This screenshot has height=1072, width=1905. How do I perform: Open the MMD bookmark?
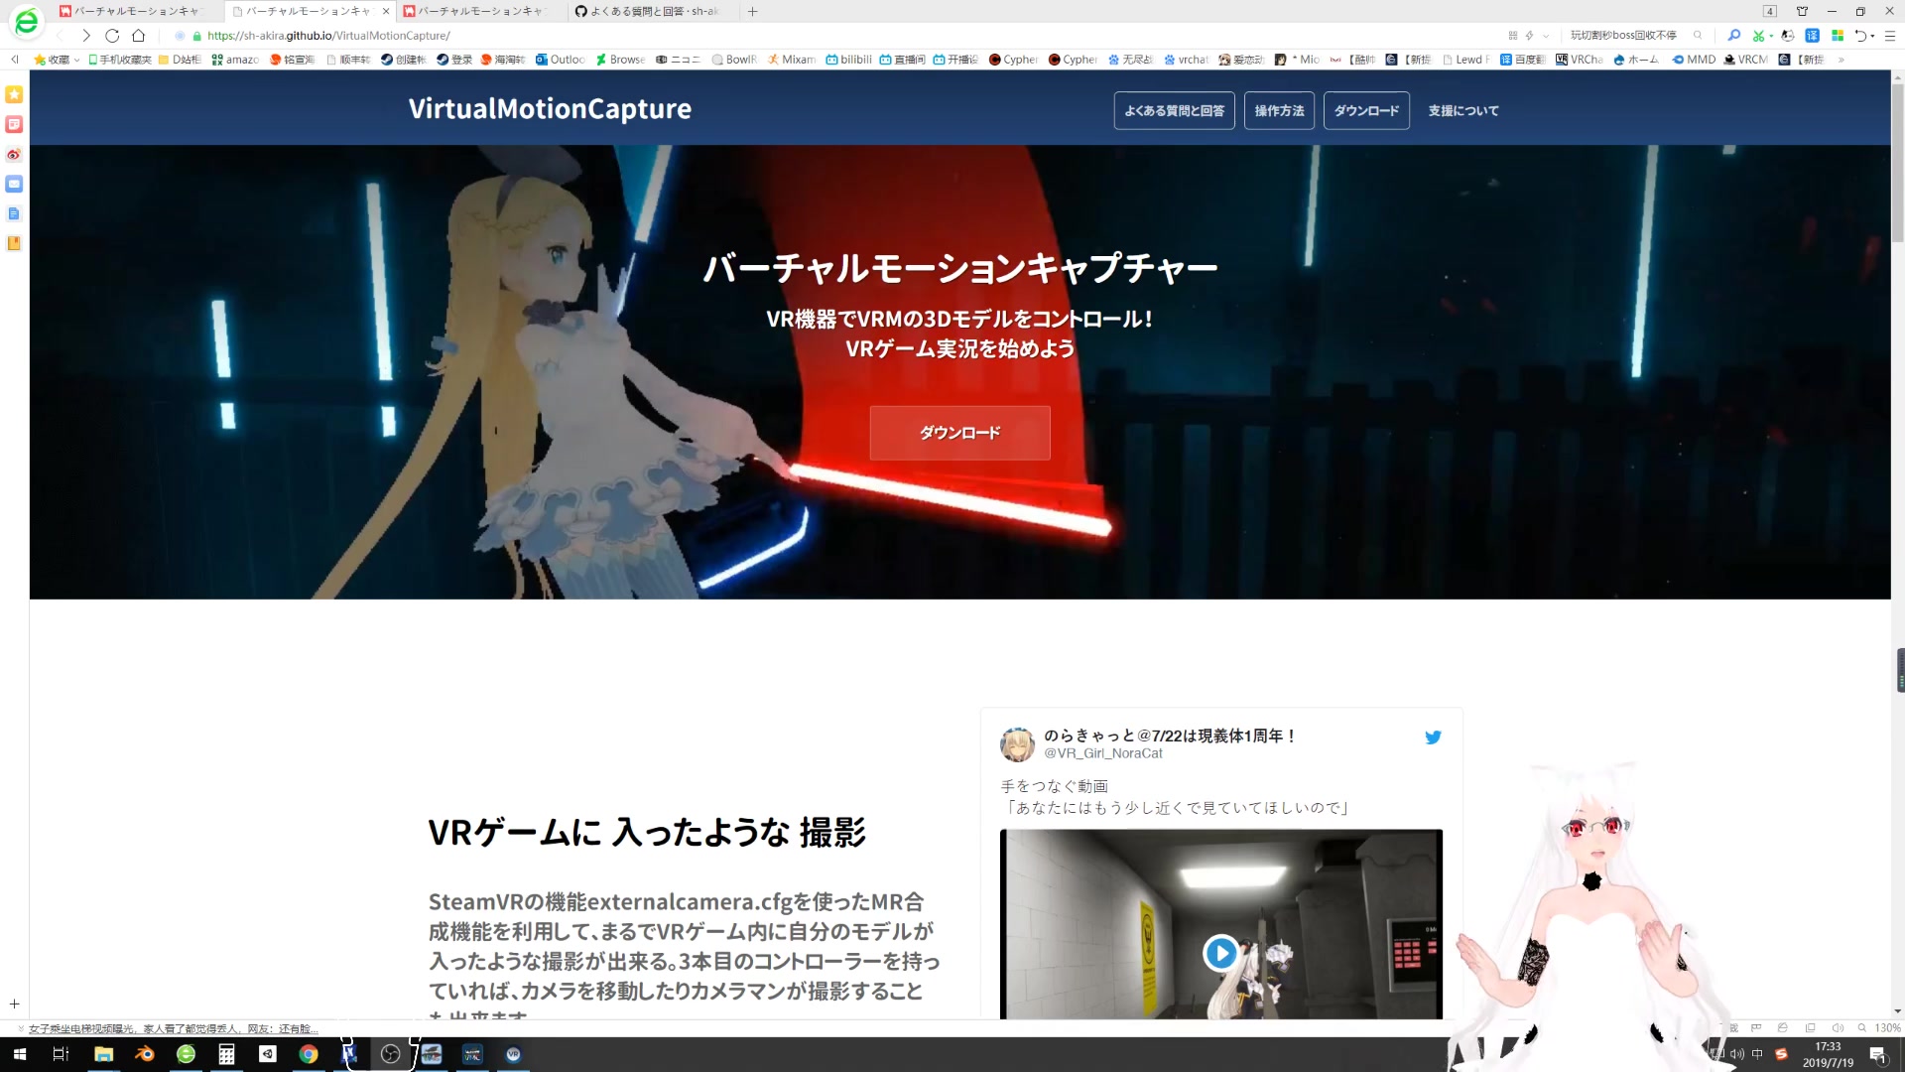1694,60
